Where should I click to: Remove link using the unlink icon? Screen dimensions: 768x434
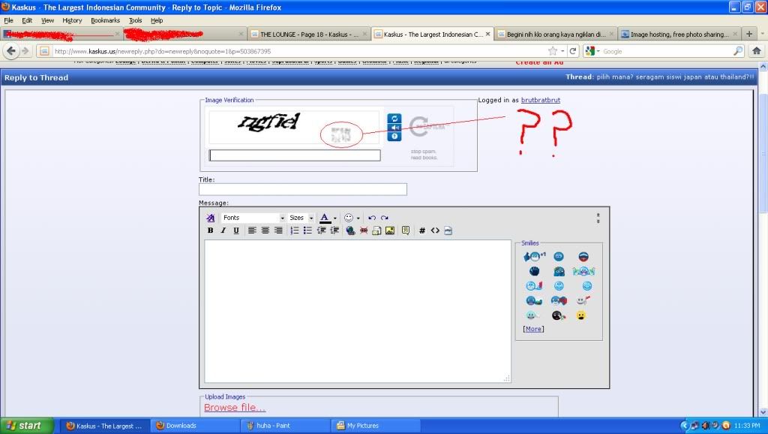coord(364,231)
